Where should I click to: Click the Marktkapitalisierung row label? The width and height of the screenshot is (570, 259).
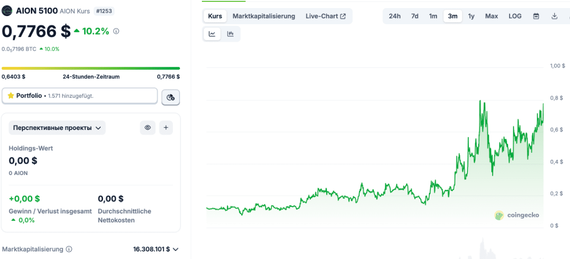tap(33, 249)
